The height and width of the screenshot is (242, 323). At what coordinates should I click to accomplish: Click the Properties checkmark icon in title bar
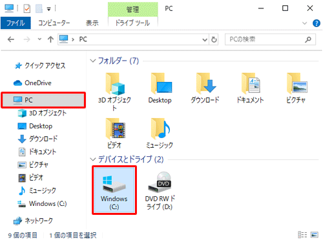click(x=27, y=8)
